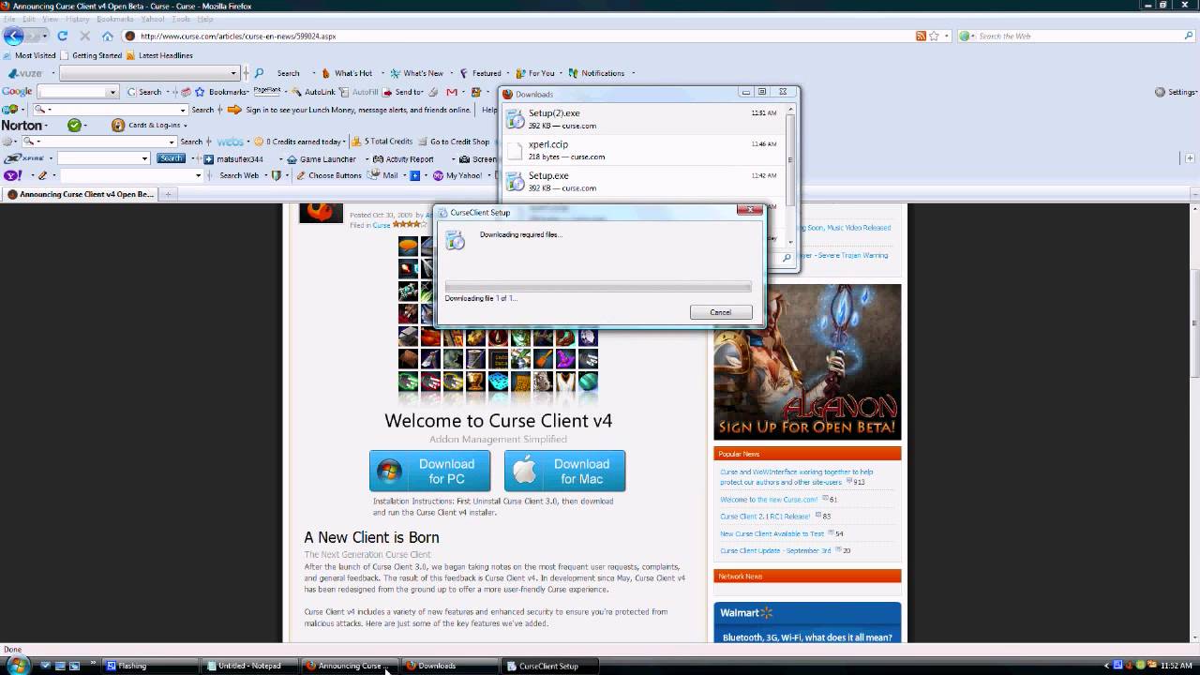
Task: Expand Yahoo toolbar search field dropdown
Action: point(198,175)
